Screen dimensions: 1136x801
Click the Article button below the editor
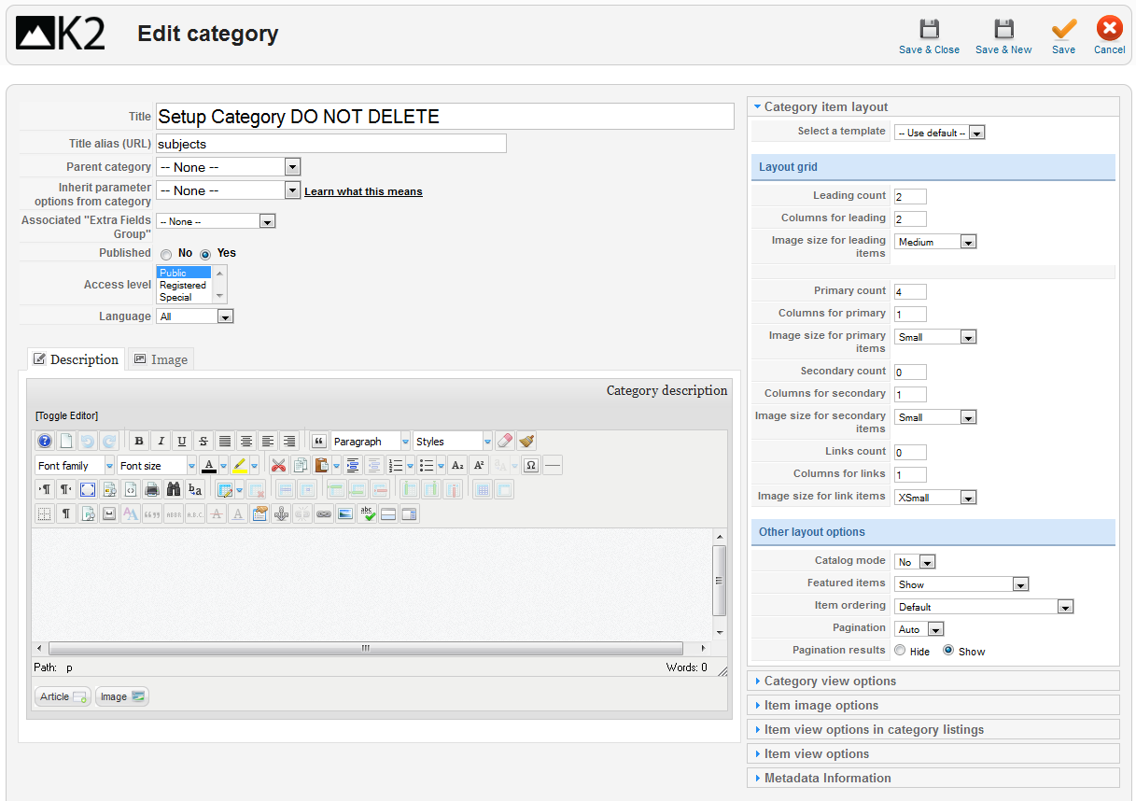tap(63, 696)
